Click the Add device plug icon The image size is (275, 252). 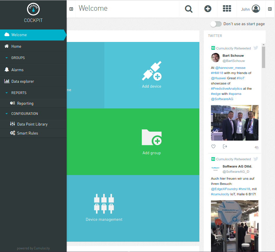152,71
